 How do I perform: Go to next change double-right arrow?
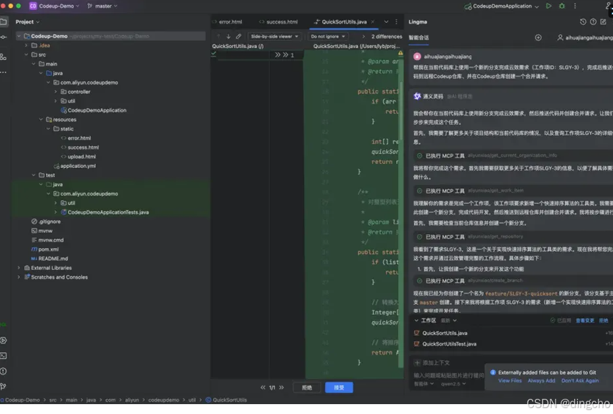click(x=281, y=388)
